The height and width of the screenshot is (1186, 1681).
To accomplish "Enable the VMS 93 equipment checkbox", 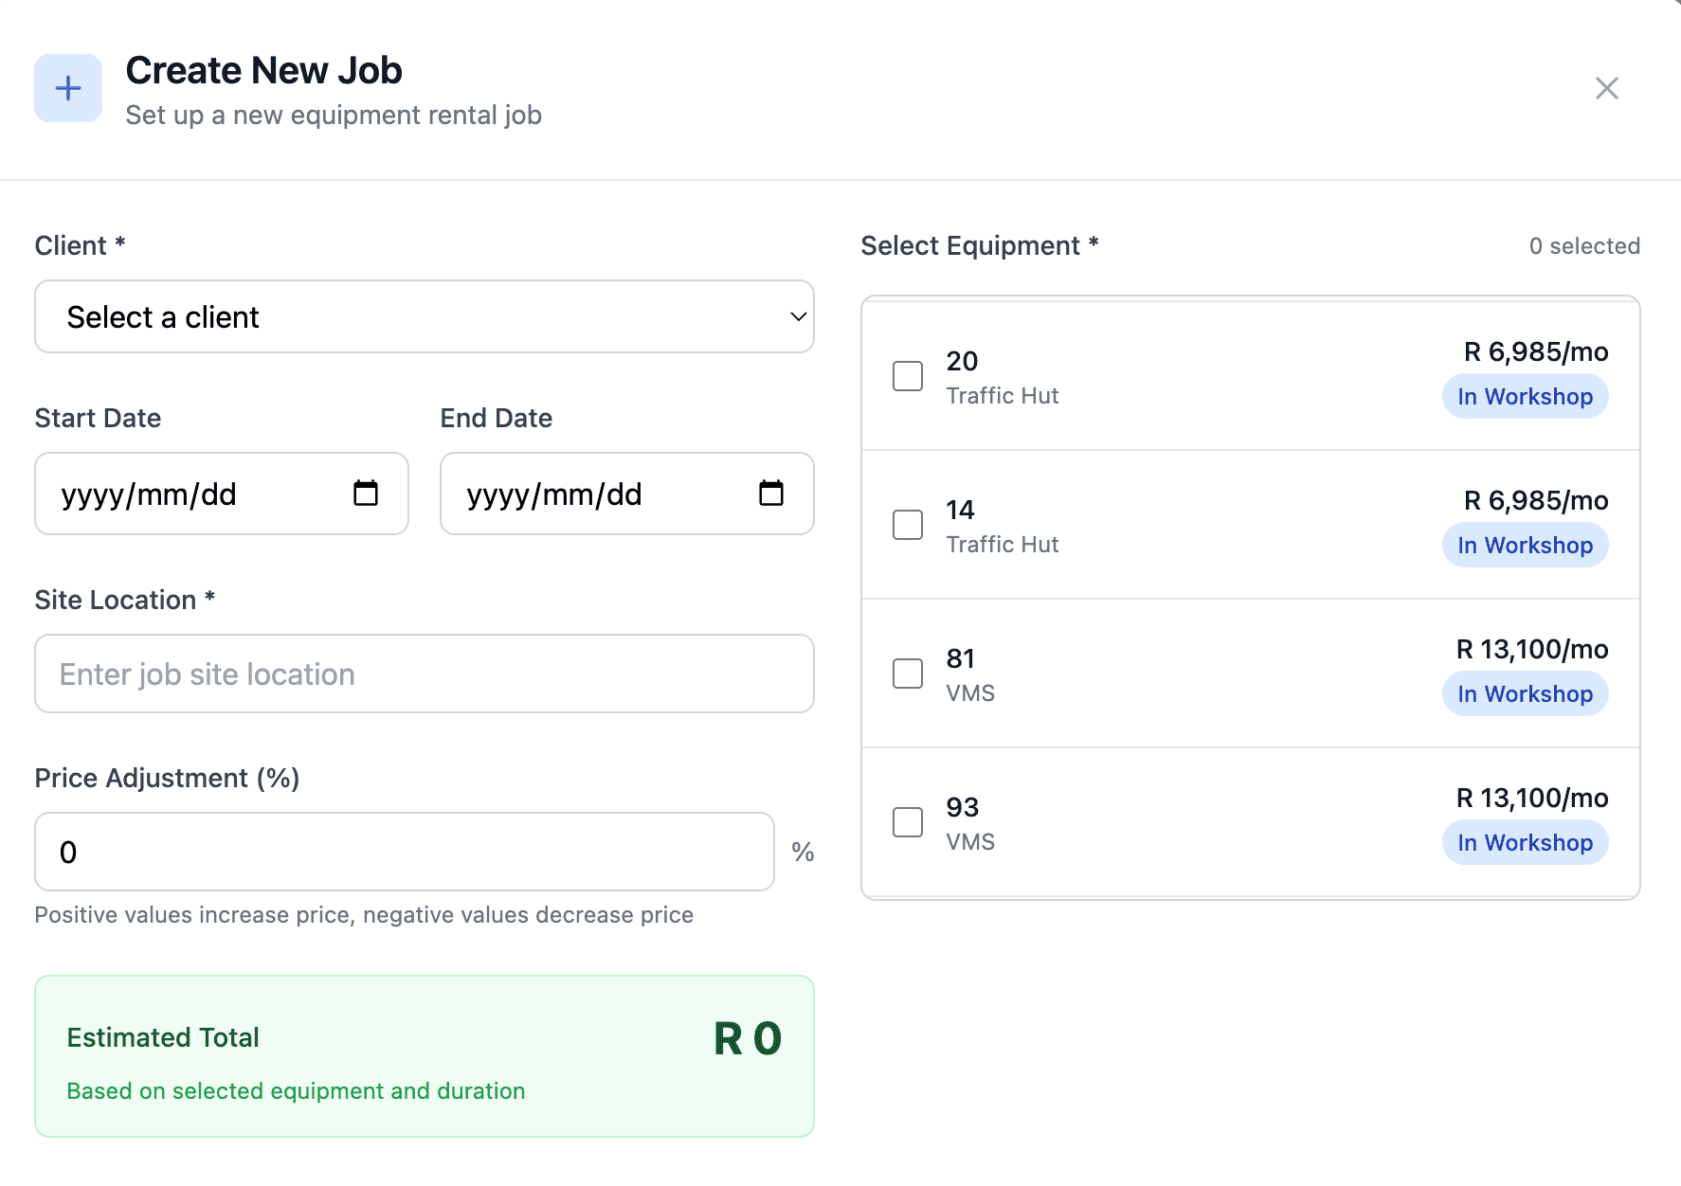I will point(908,822).
